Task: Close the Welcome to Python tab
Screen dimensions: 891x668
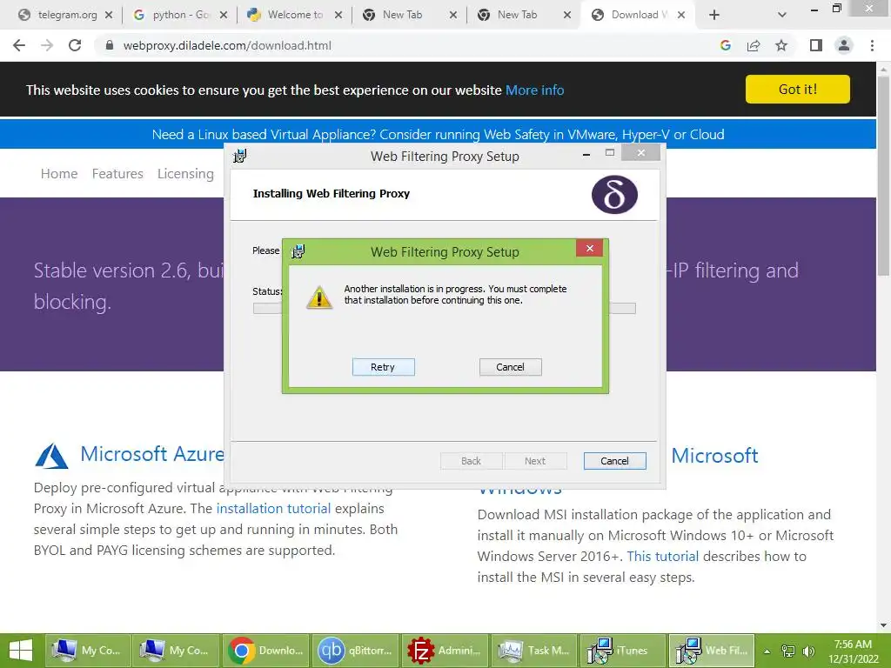Action: click(x=338, y=16)
